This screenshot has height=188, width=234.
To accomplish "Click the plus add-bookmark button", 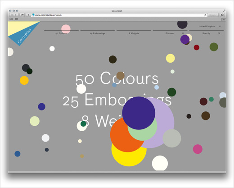I will pyautogui.click(x=28, y=15).
